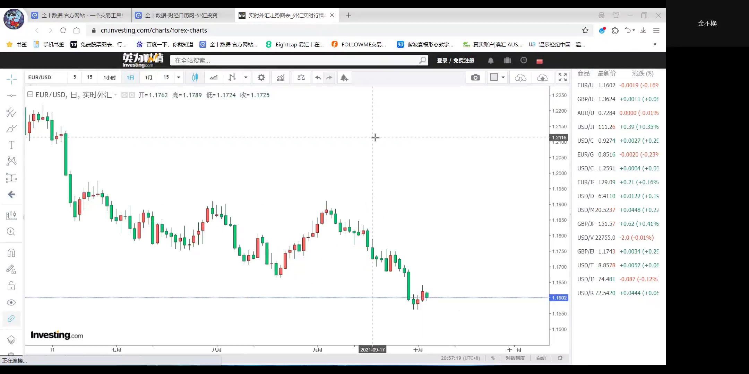The height and width of the screenshot is (374, 749).
Task: Select the crosshair cursor tool
Action: [11, 79]
